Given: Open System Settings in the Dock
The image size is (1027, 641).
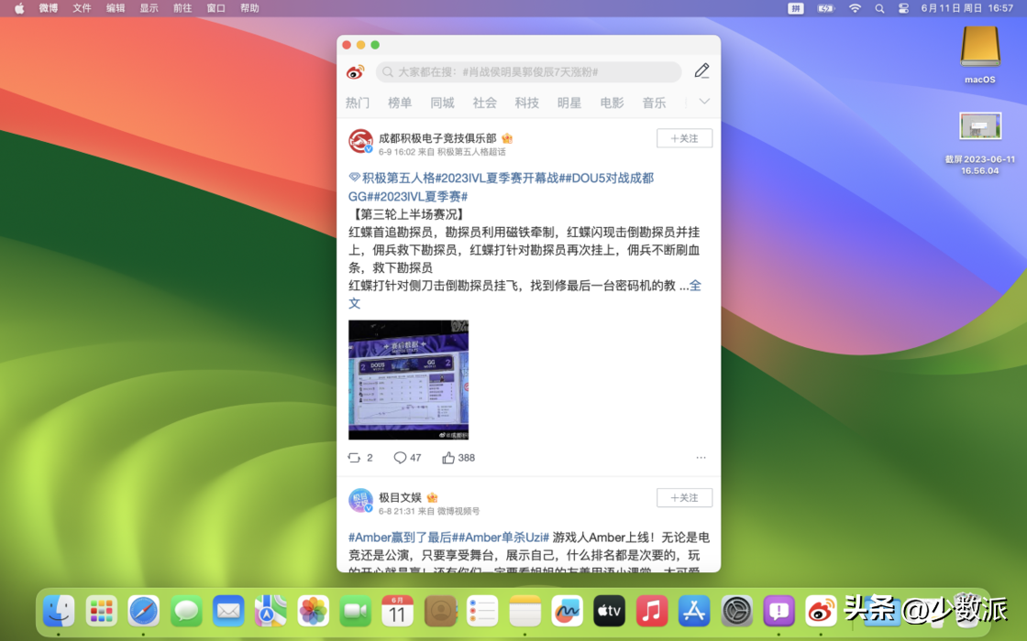Looking at the screenshot, I should tap(737, 611).
